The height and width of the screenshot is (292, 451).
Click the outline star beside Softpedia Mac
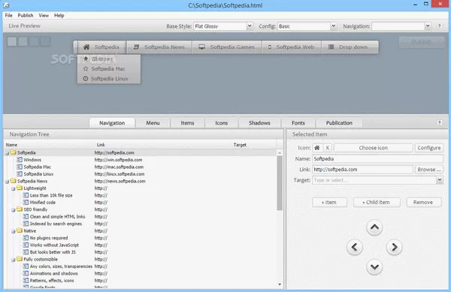click(x=86, y=68)
